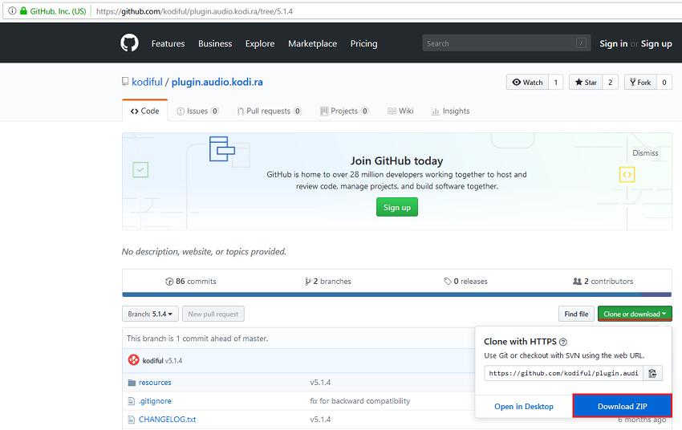Click the green padlock security icon
Viewport: 682px width, 430px height.
23,11
